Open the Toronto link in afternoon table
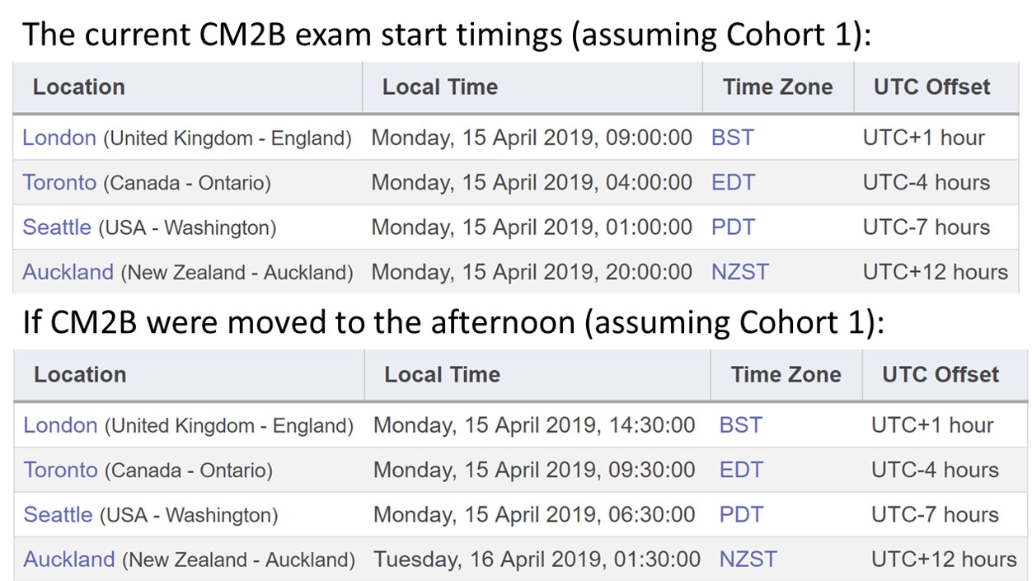Viewport: 1032px width, 581px height. (x=60, y=470)
